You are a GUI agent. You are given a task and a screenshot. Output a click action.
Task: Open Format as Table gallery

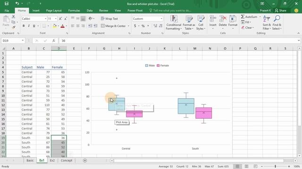point(189,23)
